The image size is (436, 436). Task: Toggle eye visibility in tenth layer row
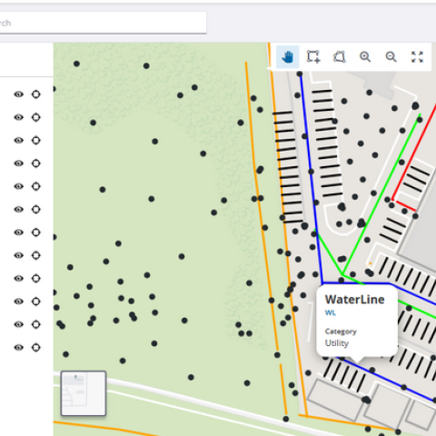coord(18,302)
